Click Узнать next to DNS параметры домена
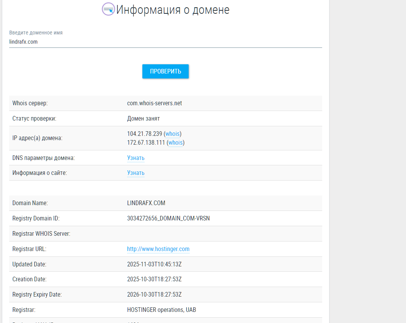 pyautogui.click(x=136, y=158)
